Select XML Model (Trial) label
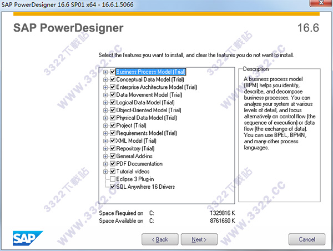This screenshot has width=333, height=251. point(136,140)
